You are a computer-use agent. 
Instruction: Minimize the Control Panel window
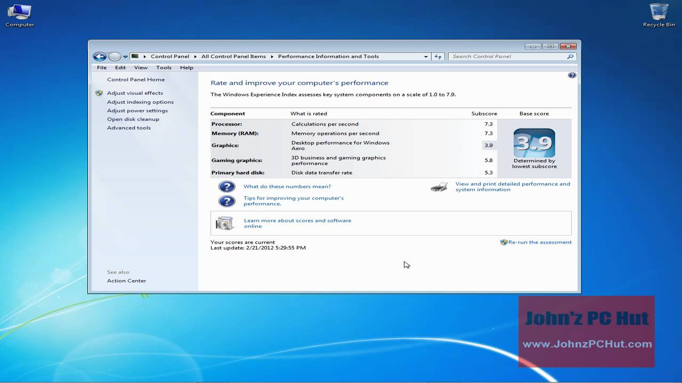(533, 46)
